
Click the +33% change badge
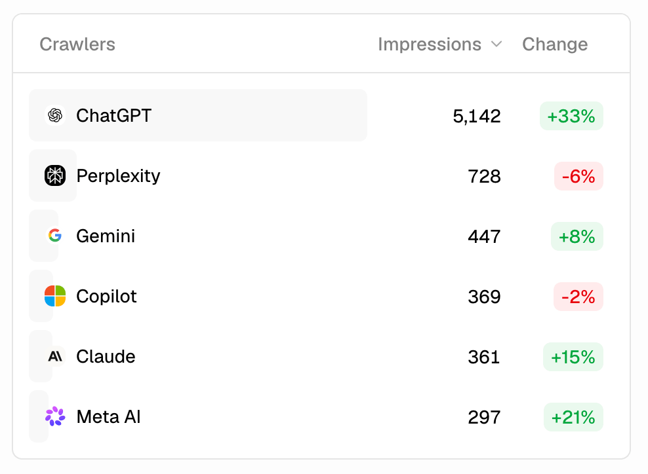pyautogui.click(x=571, y=116)
